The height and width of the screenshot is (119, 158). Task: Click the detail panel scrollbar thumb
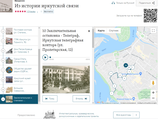[x=93, y=38]
